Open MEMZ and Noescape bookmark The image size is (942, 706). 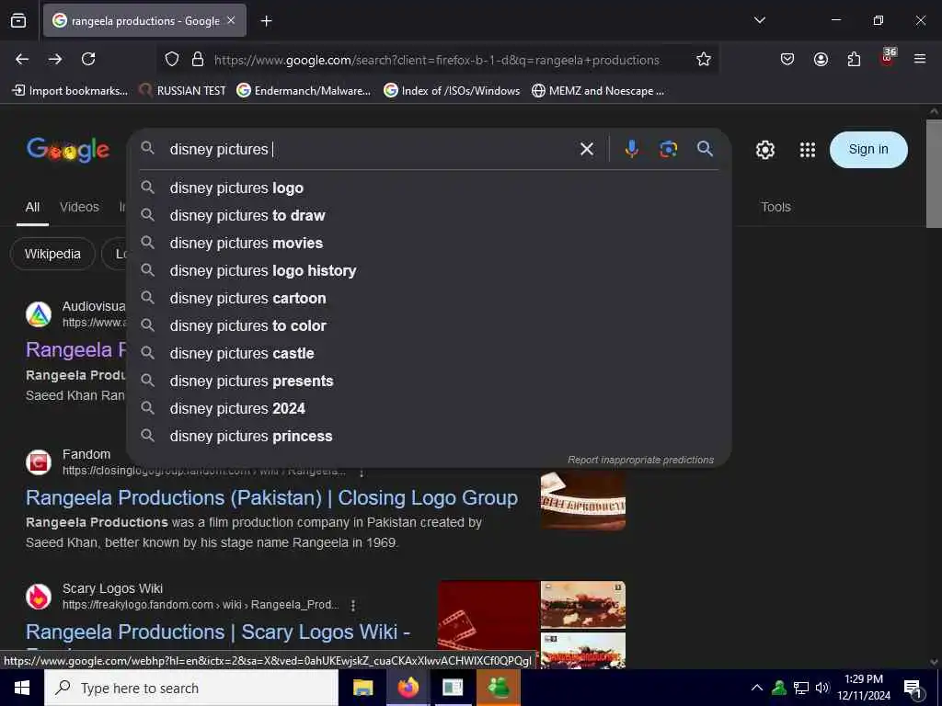[x=598, y=91]
